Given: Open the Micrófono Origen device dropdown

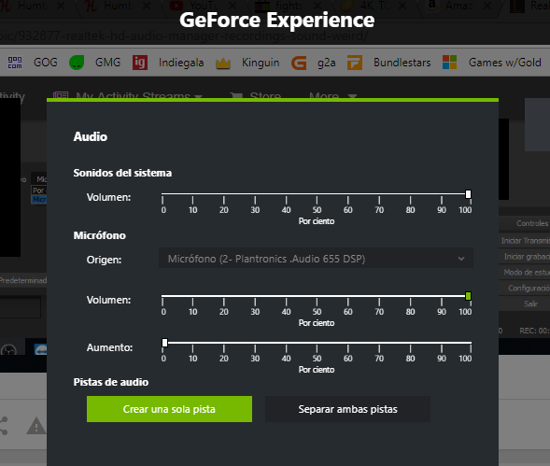Looking at the screenshot, I should (x=316, y=259).
